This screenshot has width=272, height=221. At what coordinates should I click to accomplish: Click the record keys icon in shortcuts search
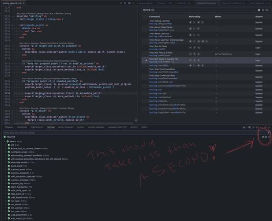click(x=259, y=10)
